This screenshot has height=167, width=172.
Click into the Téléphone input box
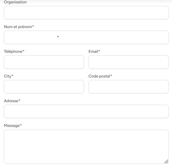(x=44, y=62)
